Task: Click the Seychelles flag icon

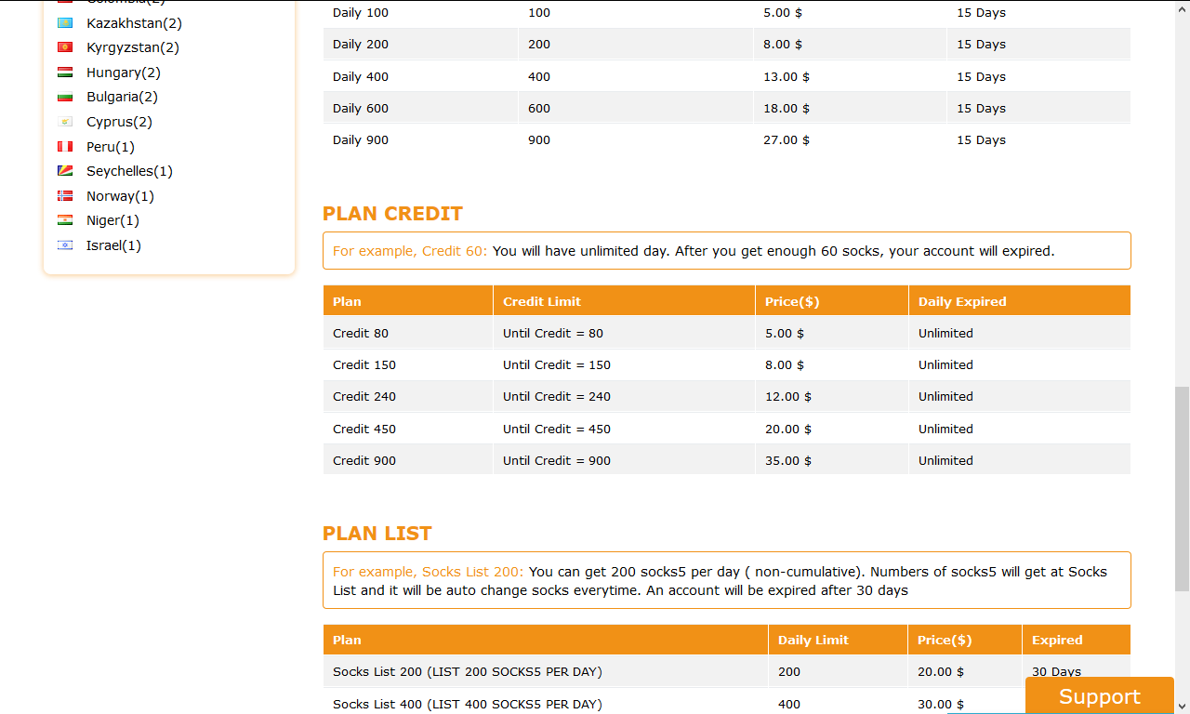Action: pyautogui.click(x=65, y=171)
